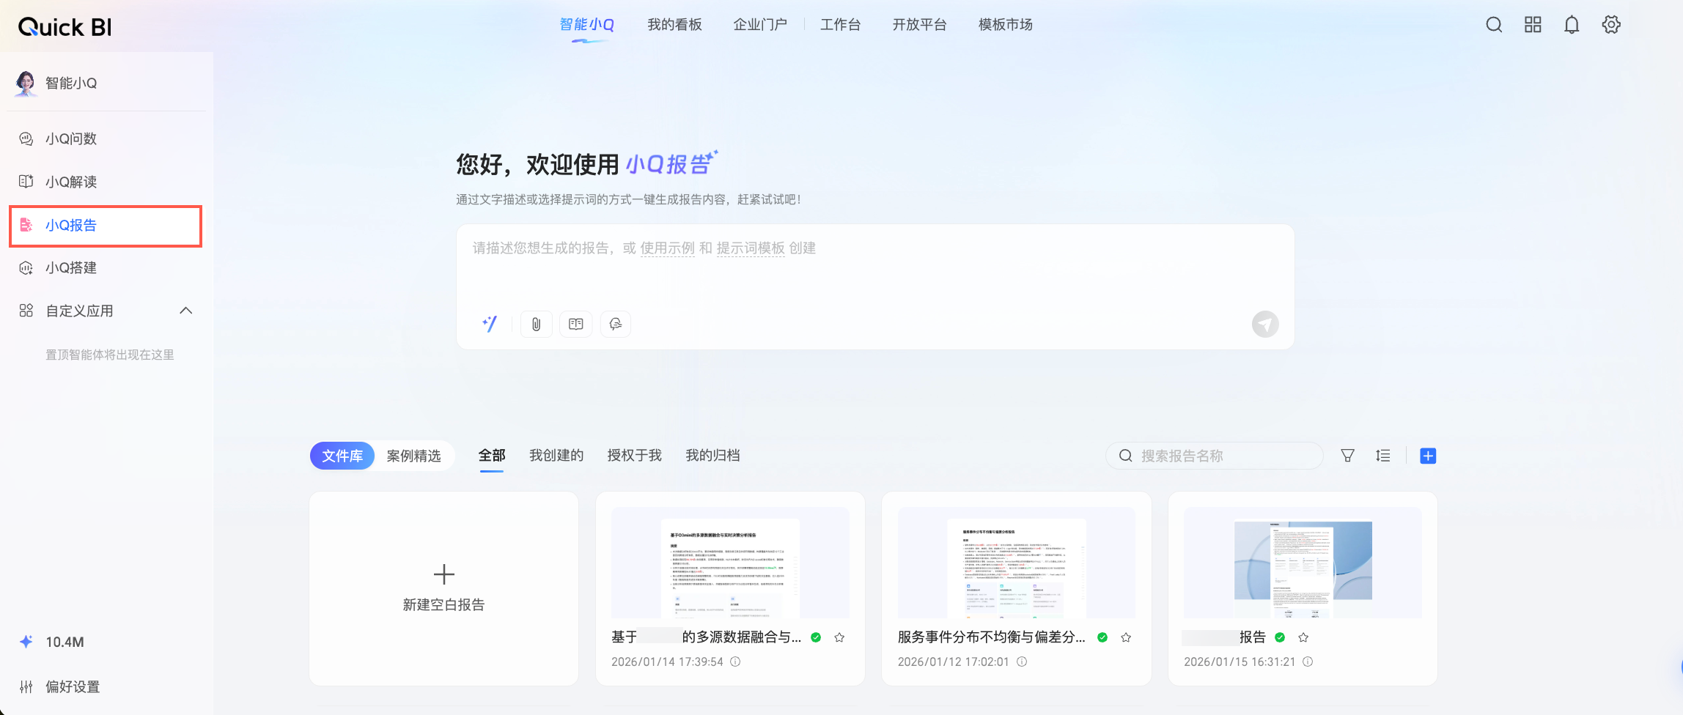Screen dimensions: 1683x715
Task: Show info for the 2026/01/12 17:02:01 report
Action: tap(1022, 662)
